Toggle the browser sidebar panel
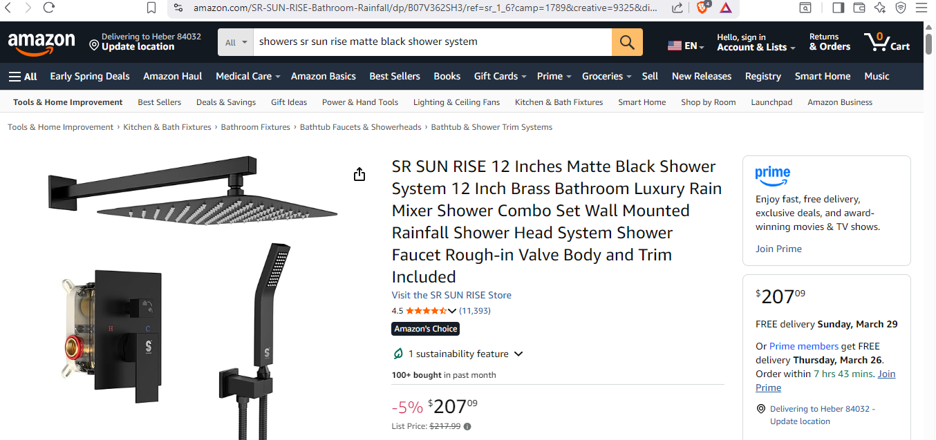The width and height of the screenshot is (936, 440). (x=838, y=8)
